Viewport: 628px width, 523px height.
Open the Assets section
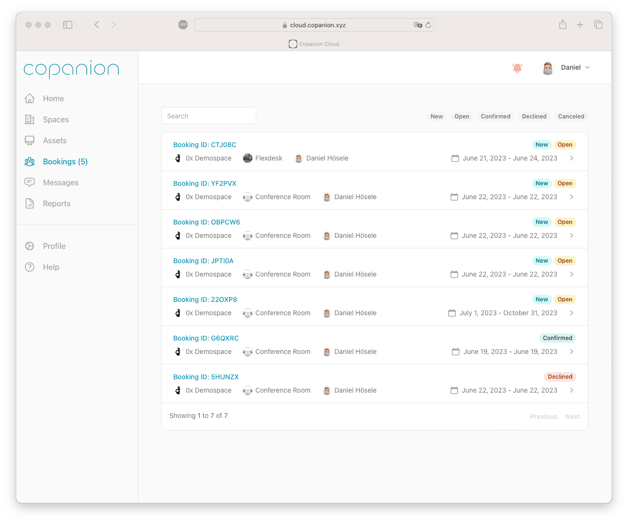click(x=54, y=140)
